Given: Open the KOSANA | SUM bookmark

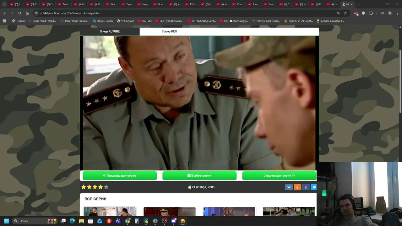Looking at the screenshot, I should pos(202,21).
